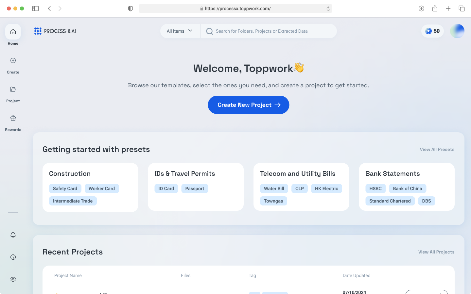Select the Water Bill preset tag
The image size is (471, 294).
click(274, 188)
